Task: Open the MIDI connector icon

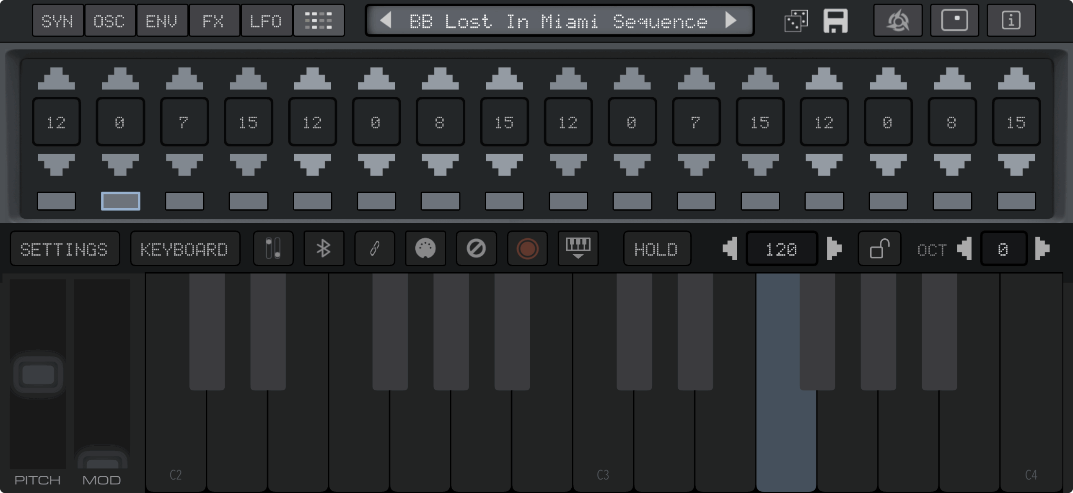Action: coord(425,249)
